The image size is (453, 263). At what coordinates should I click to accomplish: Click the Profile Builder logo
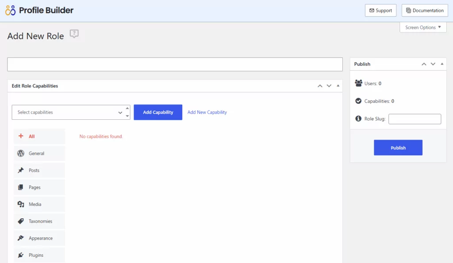pyautogui.click(x=39, y=10)
